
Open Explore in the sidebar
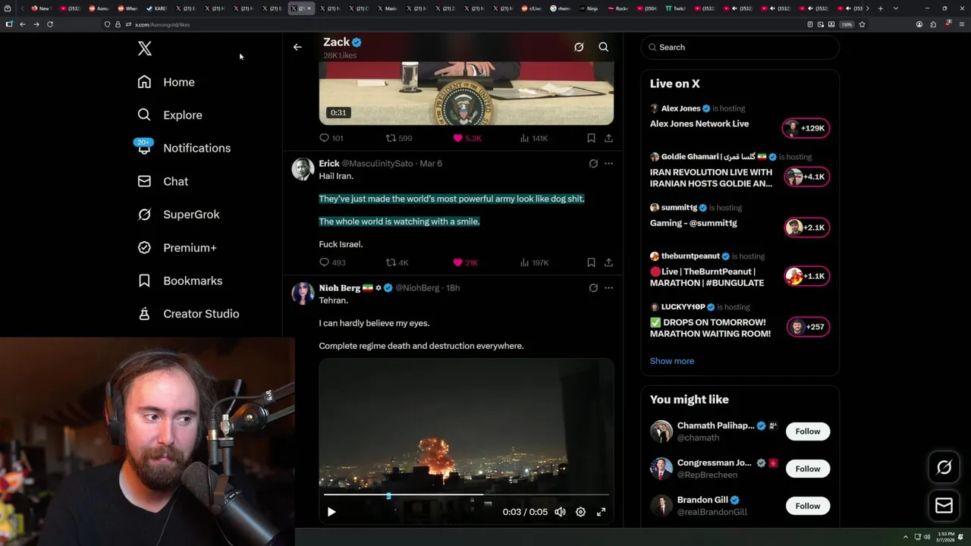tap(170, 115)
